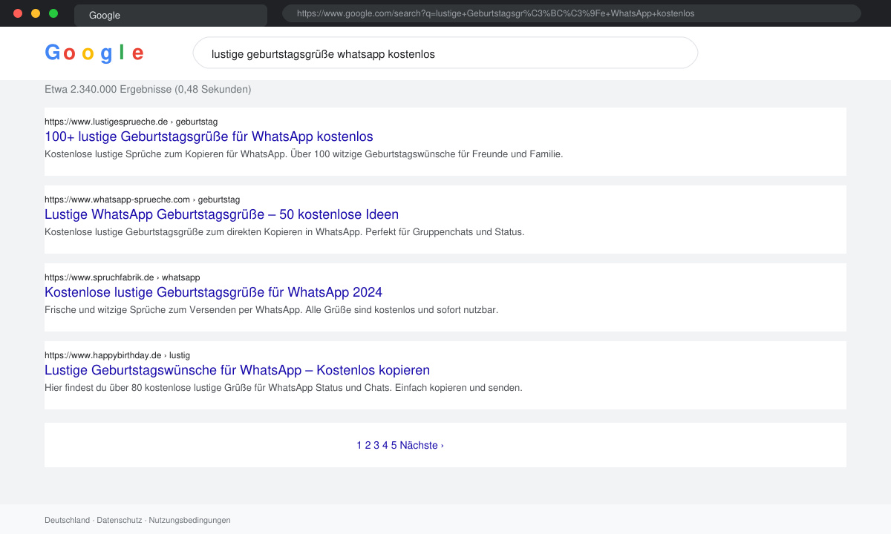This screenshot has height=534, width=891.
Task: Click the whatsapp-sprueche.com URL breadcrumb
Action: click(142, 200)
